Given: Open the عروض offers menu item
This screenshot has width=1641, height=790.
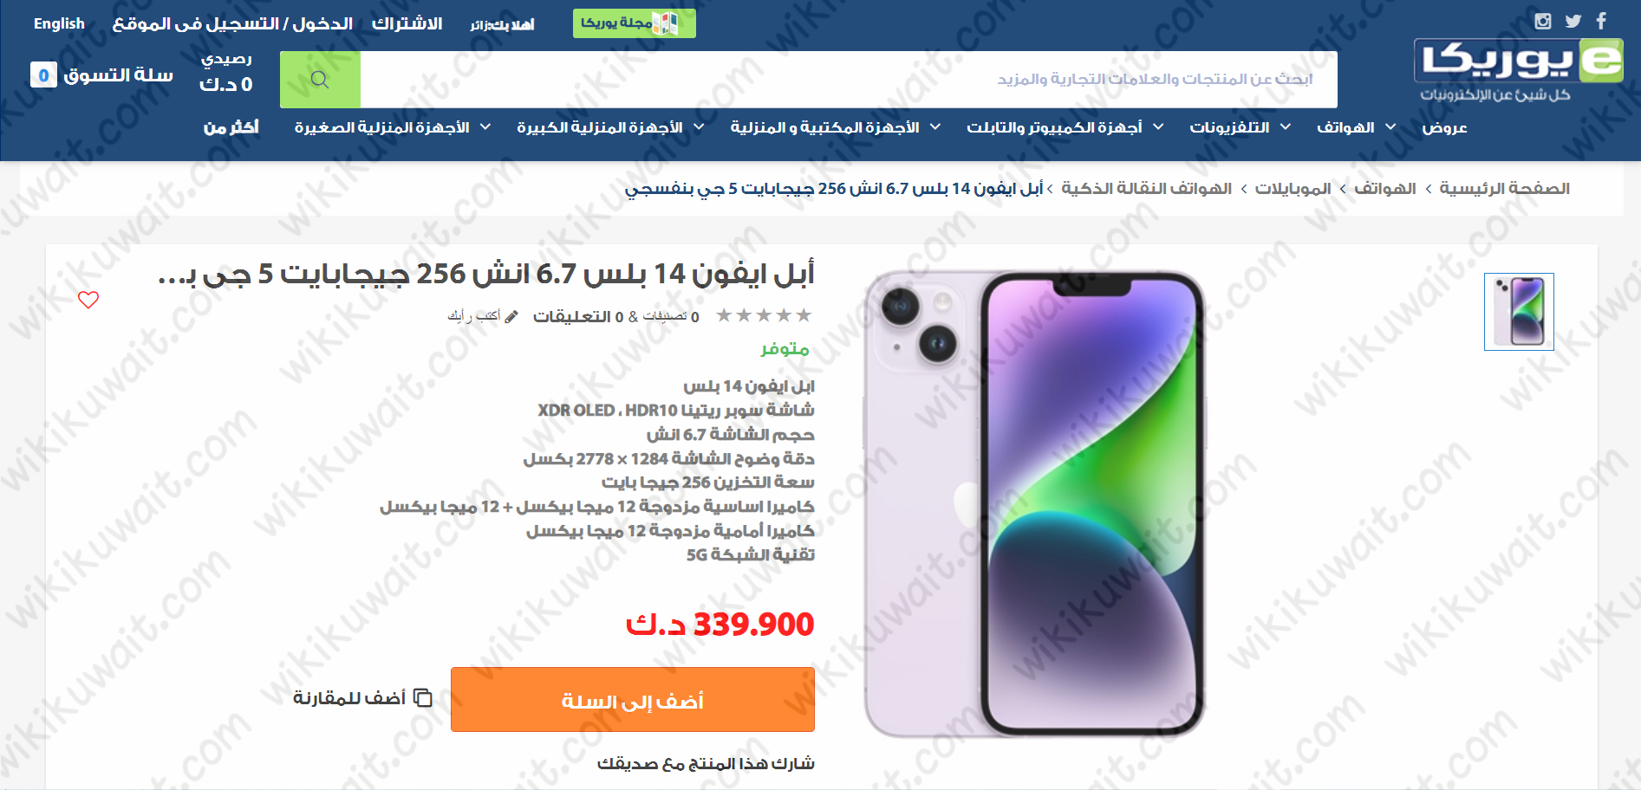Looking at the screenshot, I should [x=1444, y=127].
